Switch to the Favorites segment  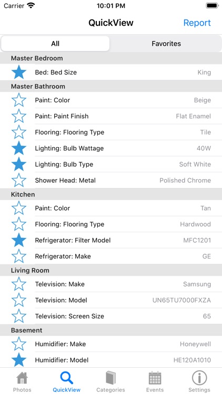(x=166, y=44)
